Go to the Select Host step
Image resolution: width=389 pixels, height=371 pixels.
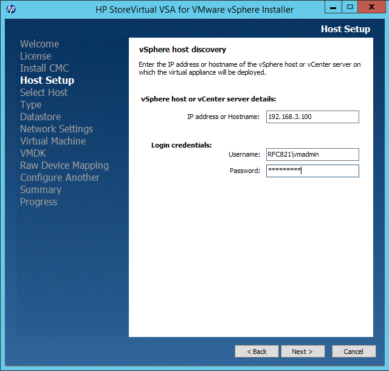(x=44, y=93)
